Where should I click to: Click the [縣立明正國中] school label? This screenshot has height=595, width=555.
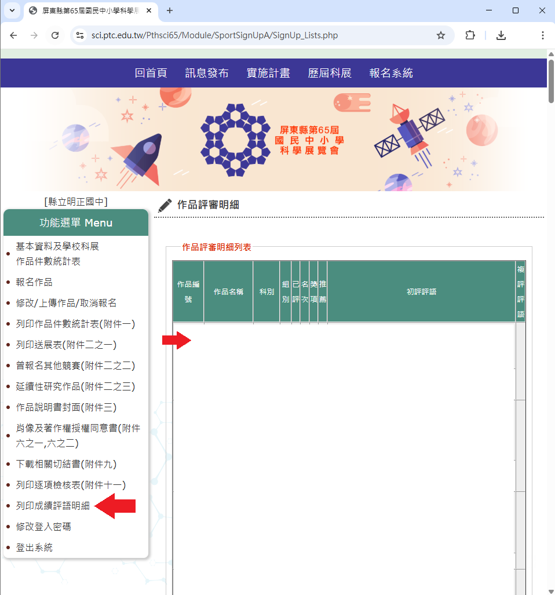tap(76, 202)
